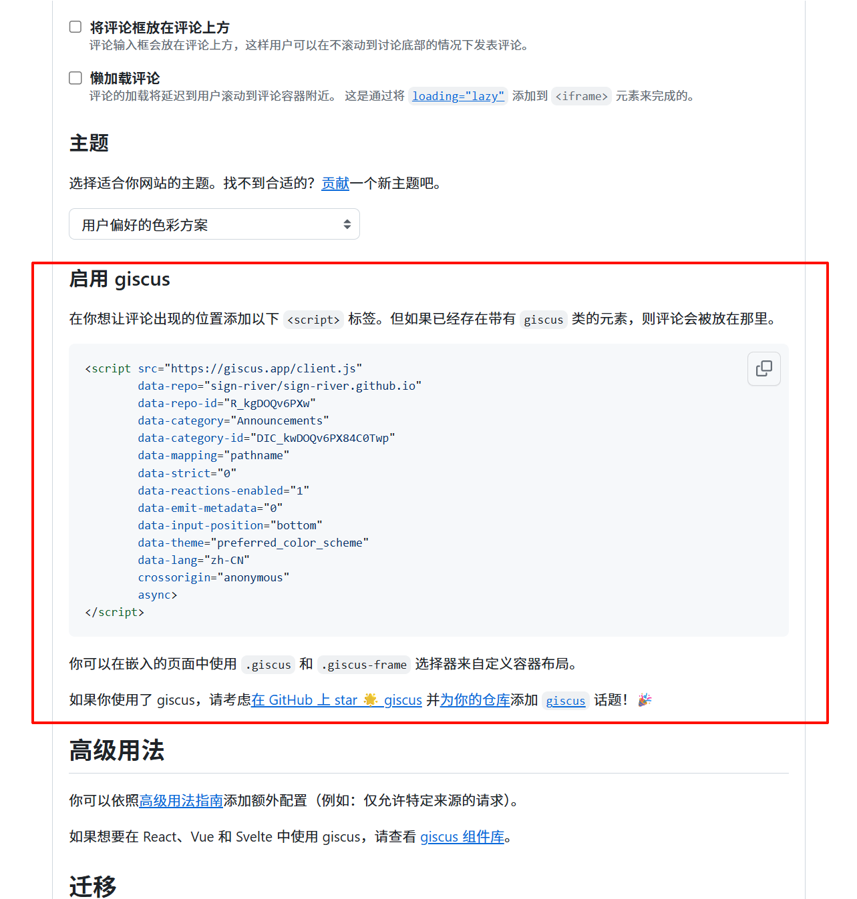Click the giscus topic tag link
The width and height of the screenshot is (857, 899).
566,701
